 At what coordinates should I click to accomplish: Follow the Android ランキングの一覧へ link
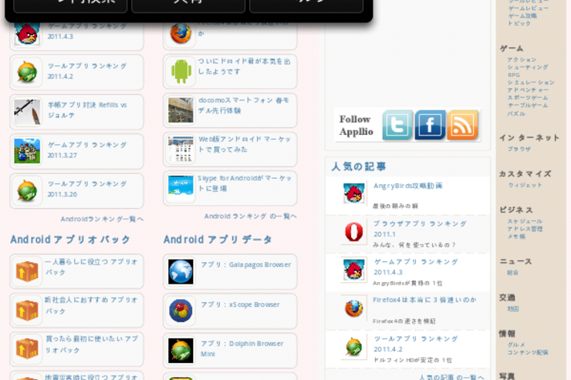pyautogui.click(x=250, y=216)
